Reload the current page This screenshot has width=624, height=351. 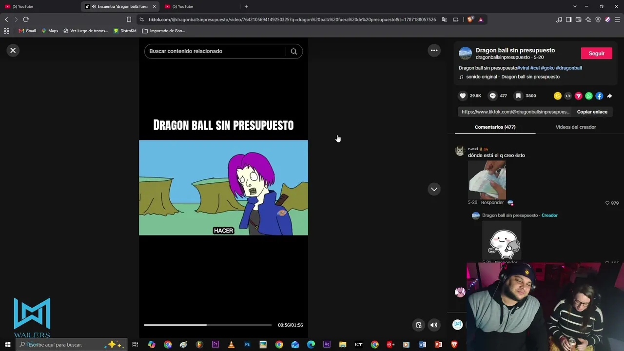[x=26, y=19]
